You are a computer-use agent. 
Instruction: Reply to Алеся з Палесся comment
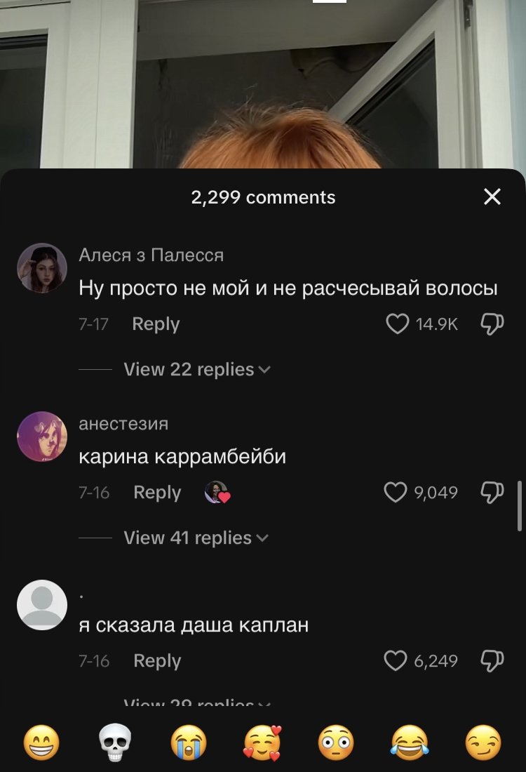point(156,324)
